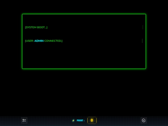
Task: Click the CONNECTED.] text in terminal
Action: click(53, 41)
